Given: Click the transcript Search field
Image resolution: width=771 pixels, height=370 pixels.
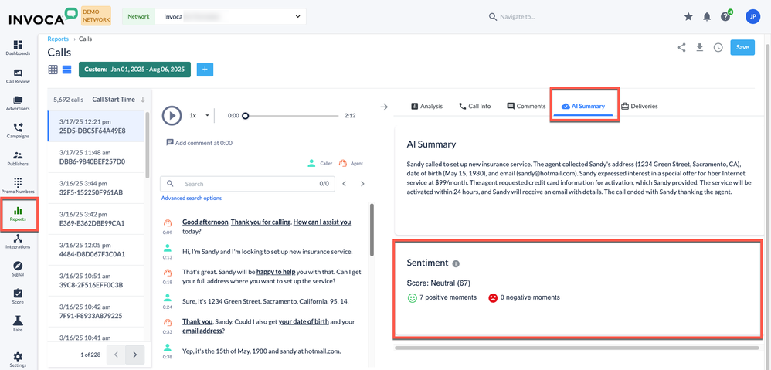Looking at the screenshot, I should (x=239, y=184).
